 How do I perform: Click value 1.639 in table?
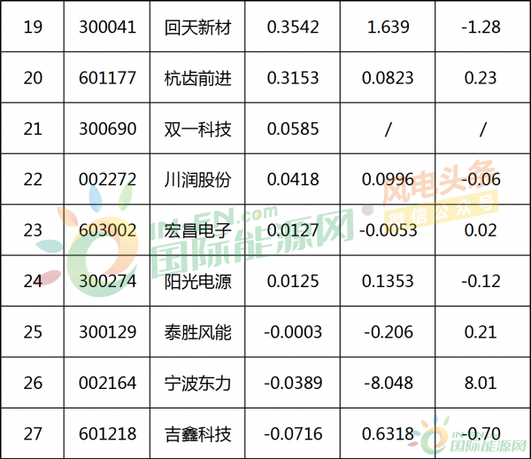pyautogui.click(x=389, y=27)
